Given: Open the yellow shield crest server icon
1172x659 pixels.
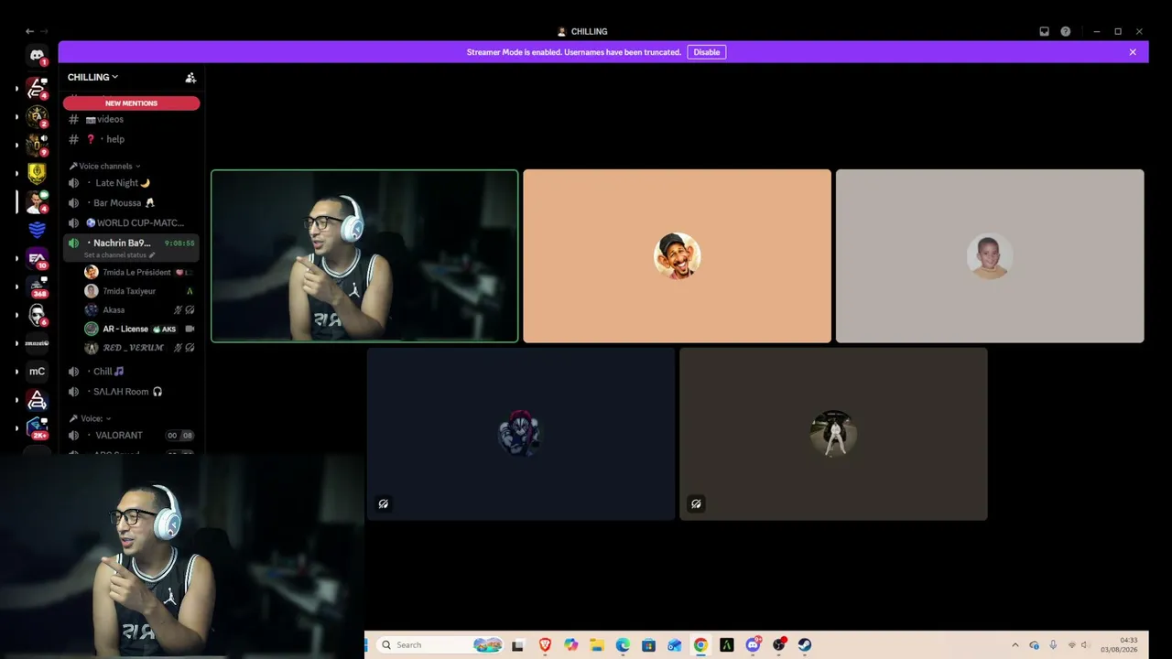Looking at the screenshot, I should [37, 173].
